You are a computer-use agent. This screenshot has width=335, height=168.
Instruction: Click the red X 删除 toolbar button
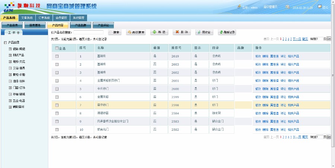coord(182,32)
